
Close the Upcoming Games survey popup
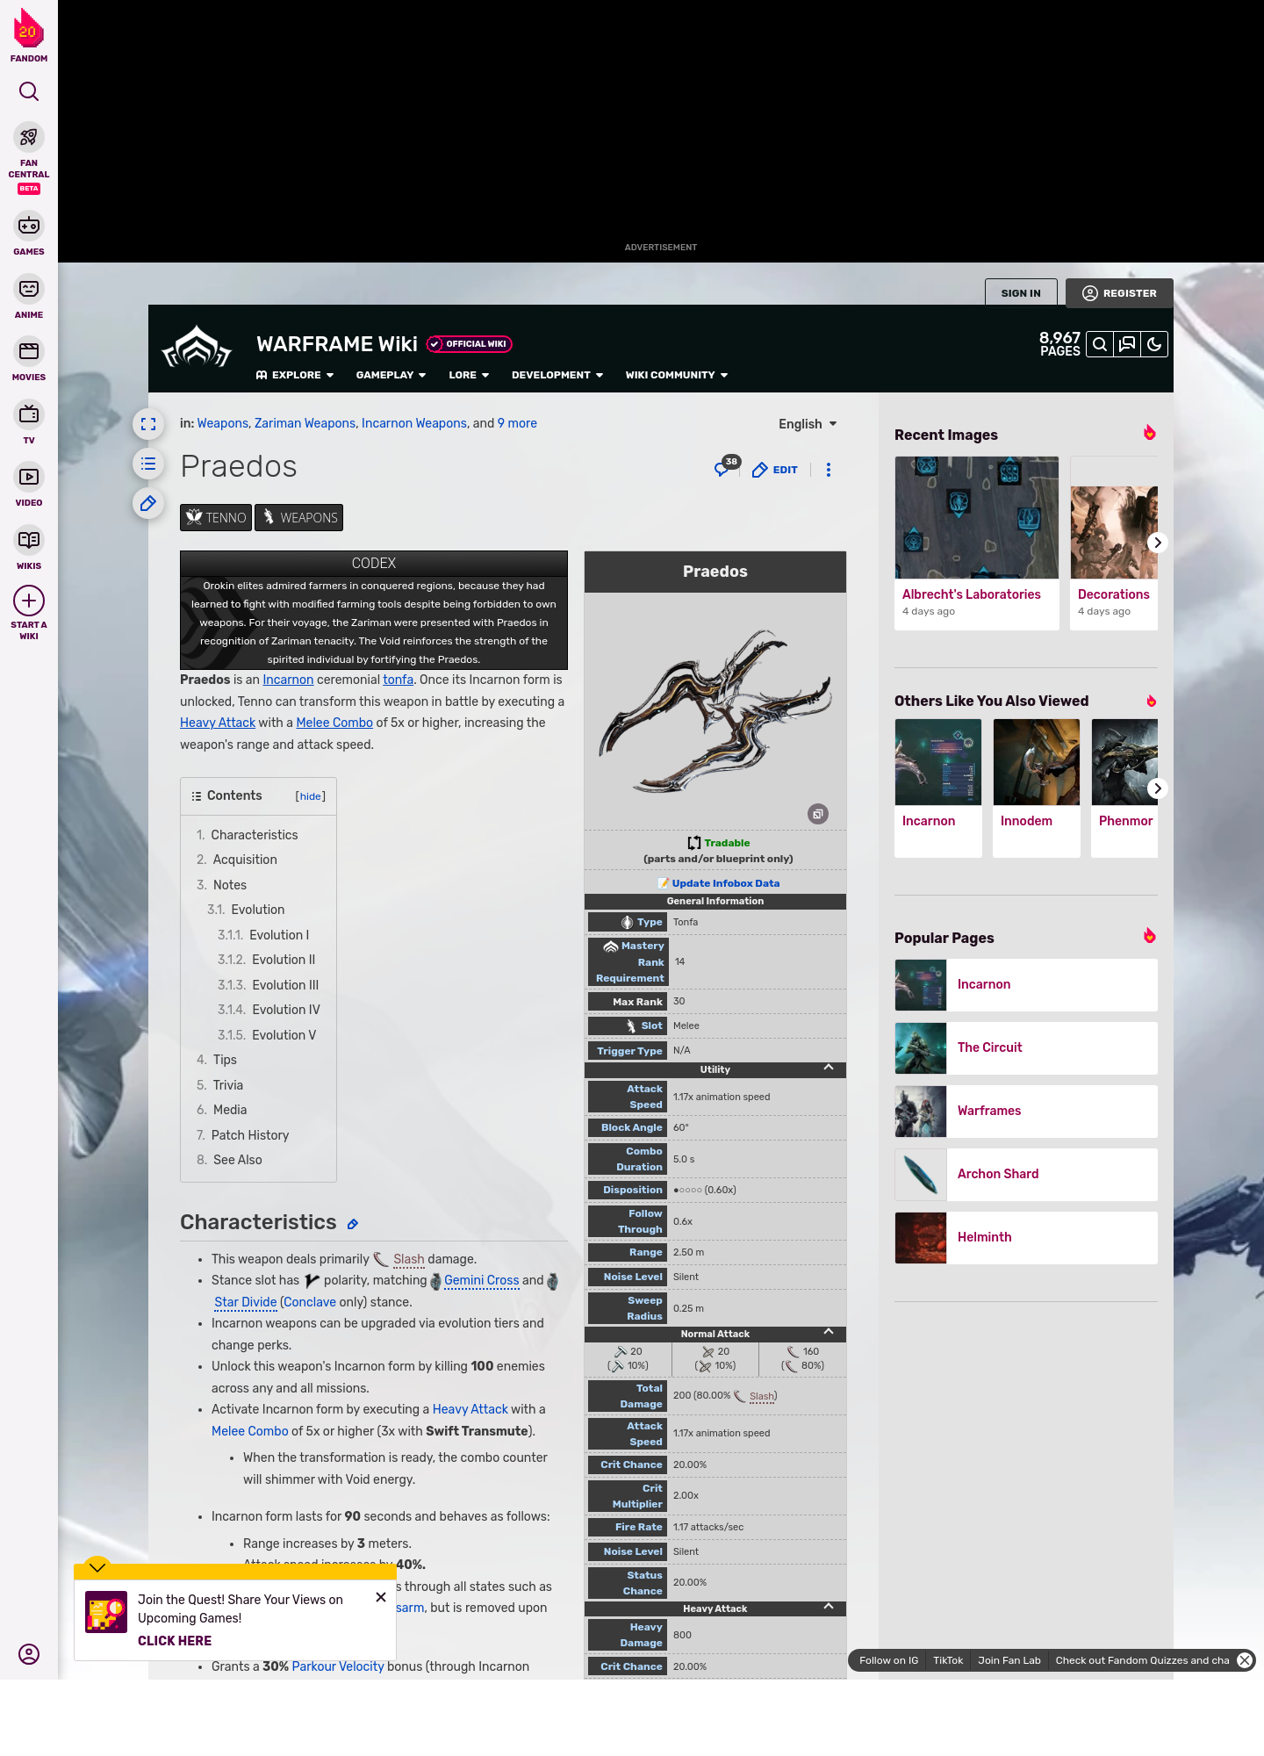point(381,1597)
